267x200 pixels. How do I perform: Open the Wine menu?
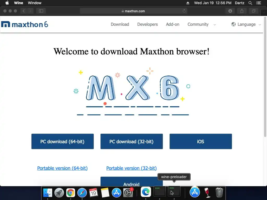click(x=19, y=3)
